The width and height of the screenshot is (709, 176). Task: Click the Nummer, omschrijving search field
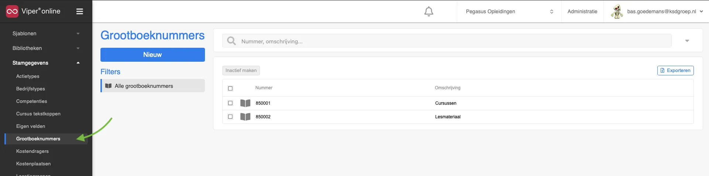point(447,41)
